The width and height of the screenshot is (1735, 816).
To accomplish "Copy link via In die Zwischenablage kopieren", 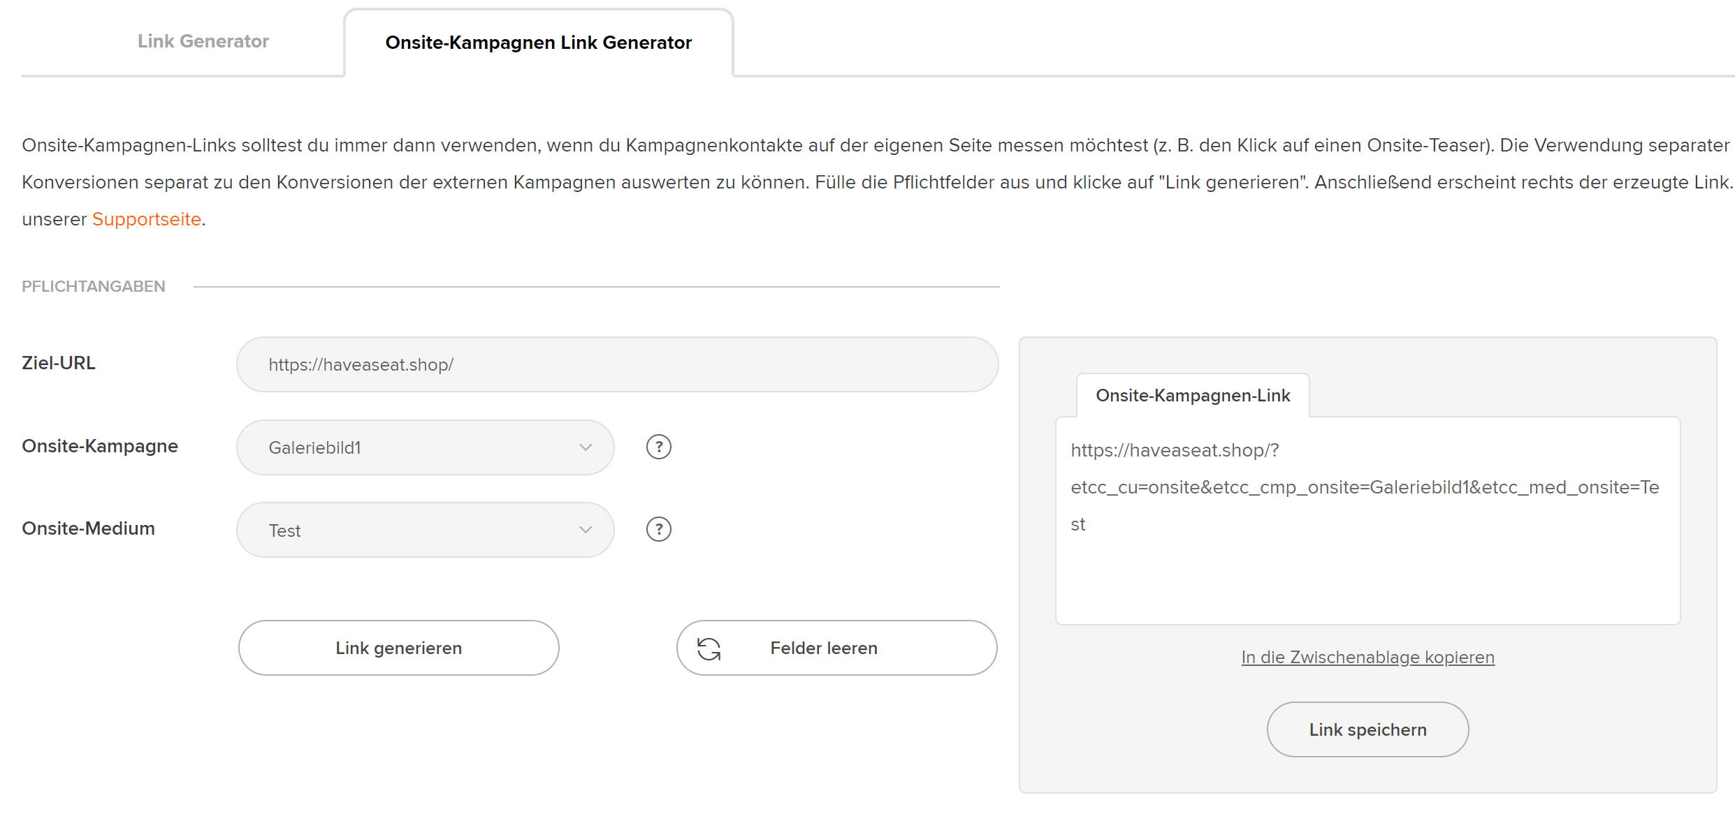I will tap(1367, 657).
